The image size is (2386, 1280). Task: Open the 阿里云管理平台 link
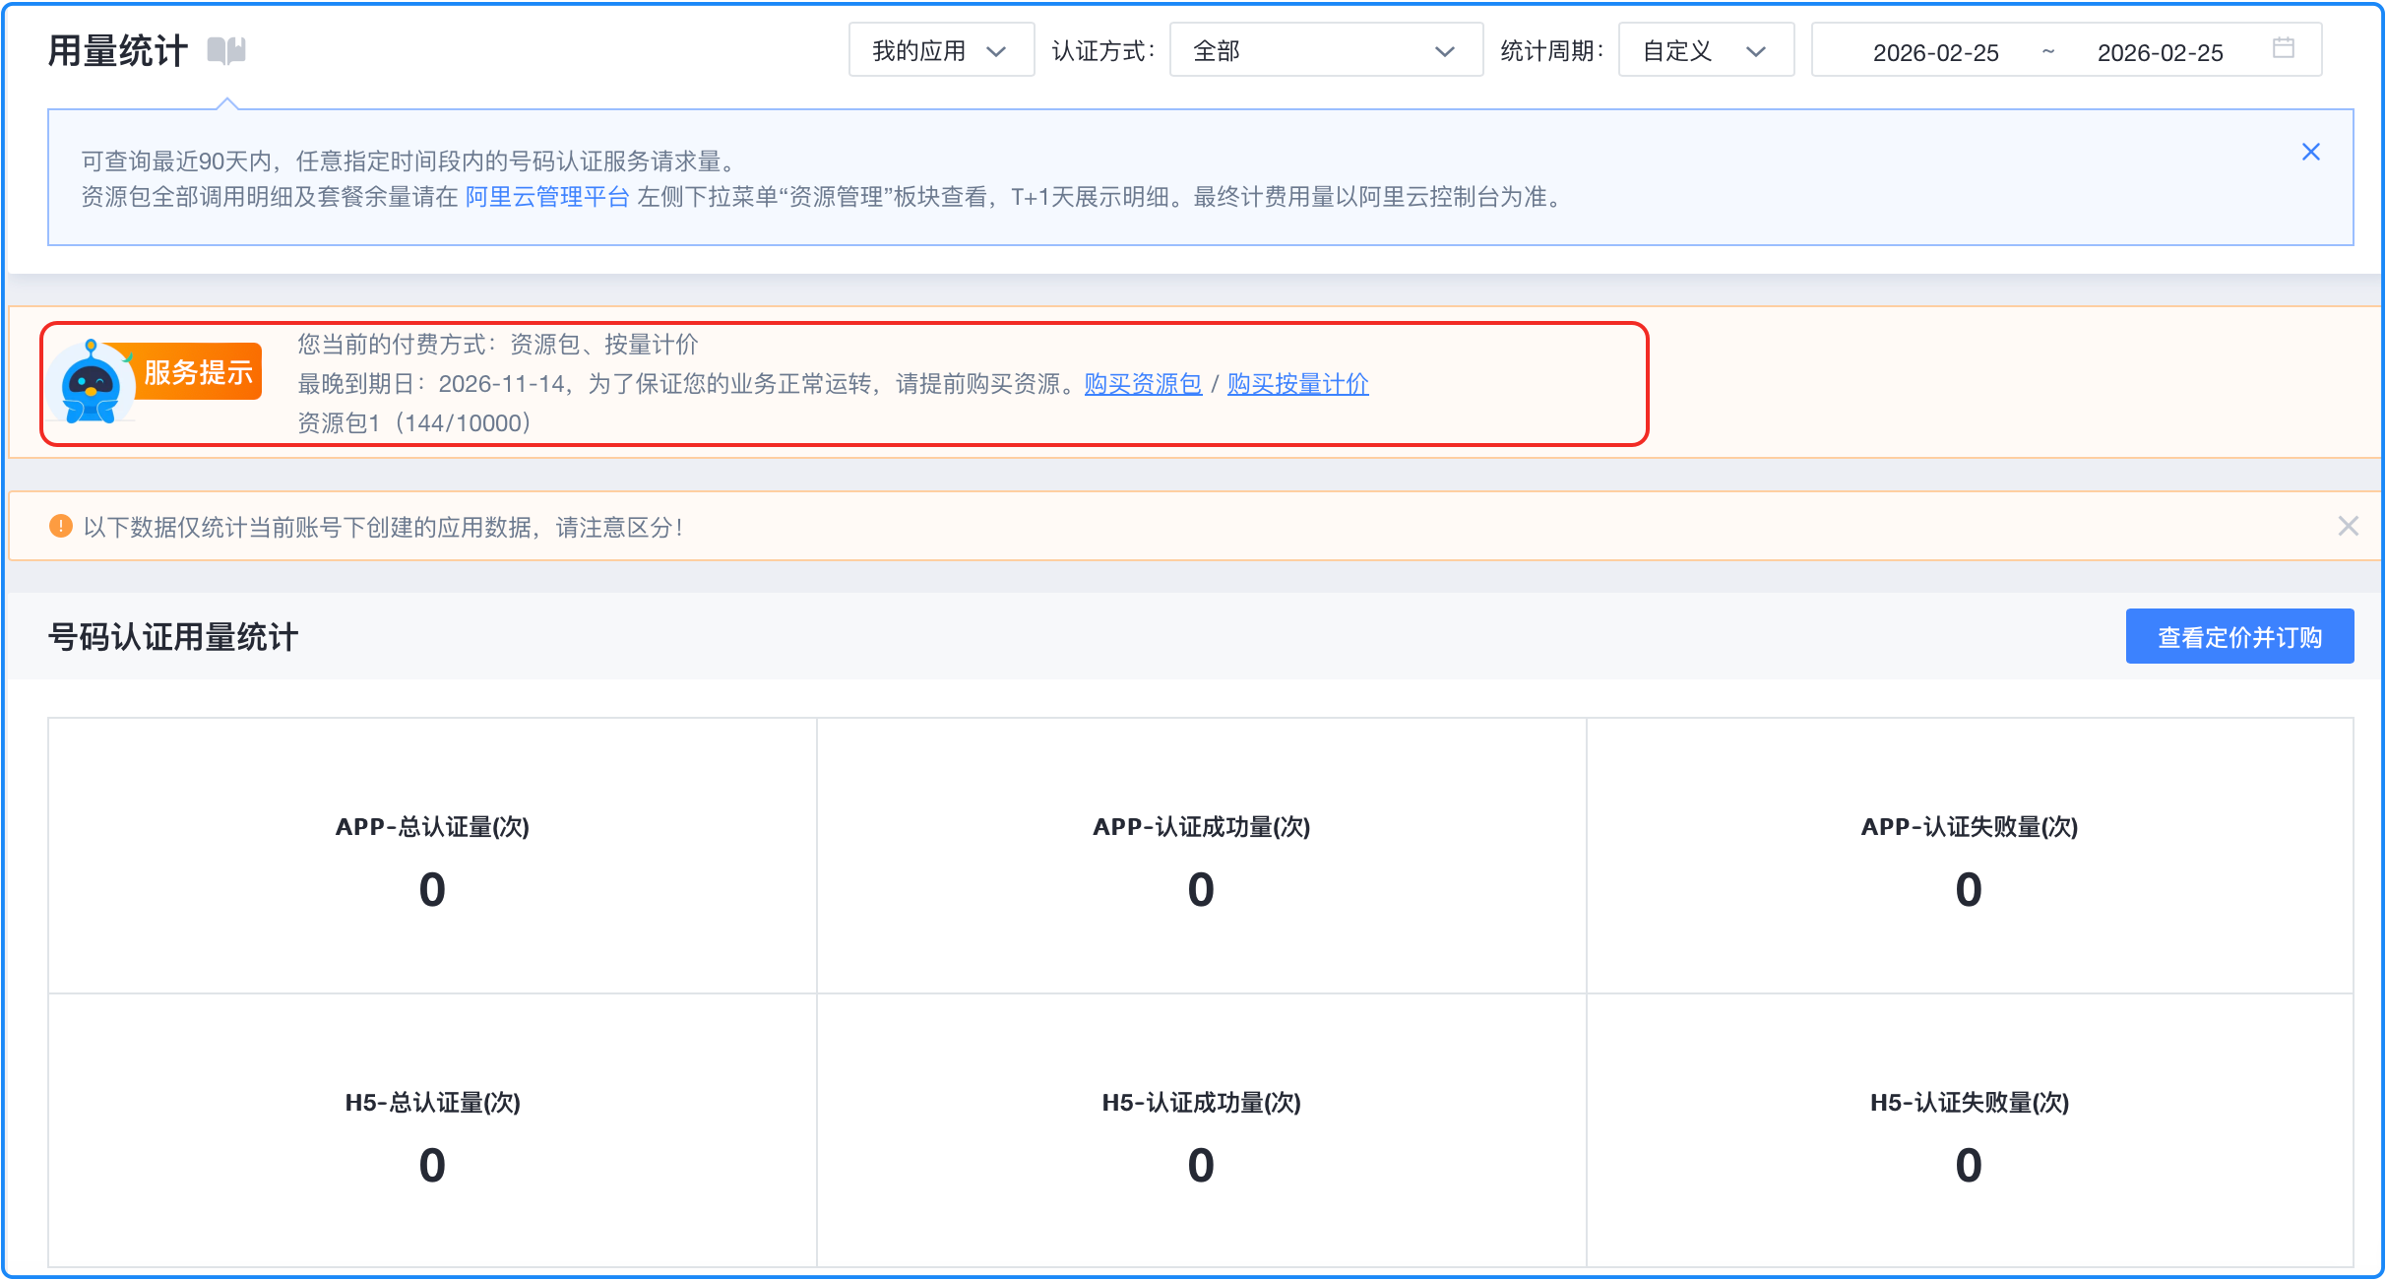(x=546, y=197)
